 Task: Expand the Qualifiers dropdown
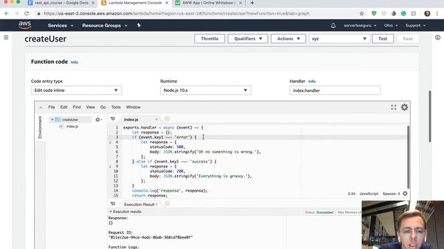248,39
